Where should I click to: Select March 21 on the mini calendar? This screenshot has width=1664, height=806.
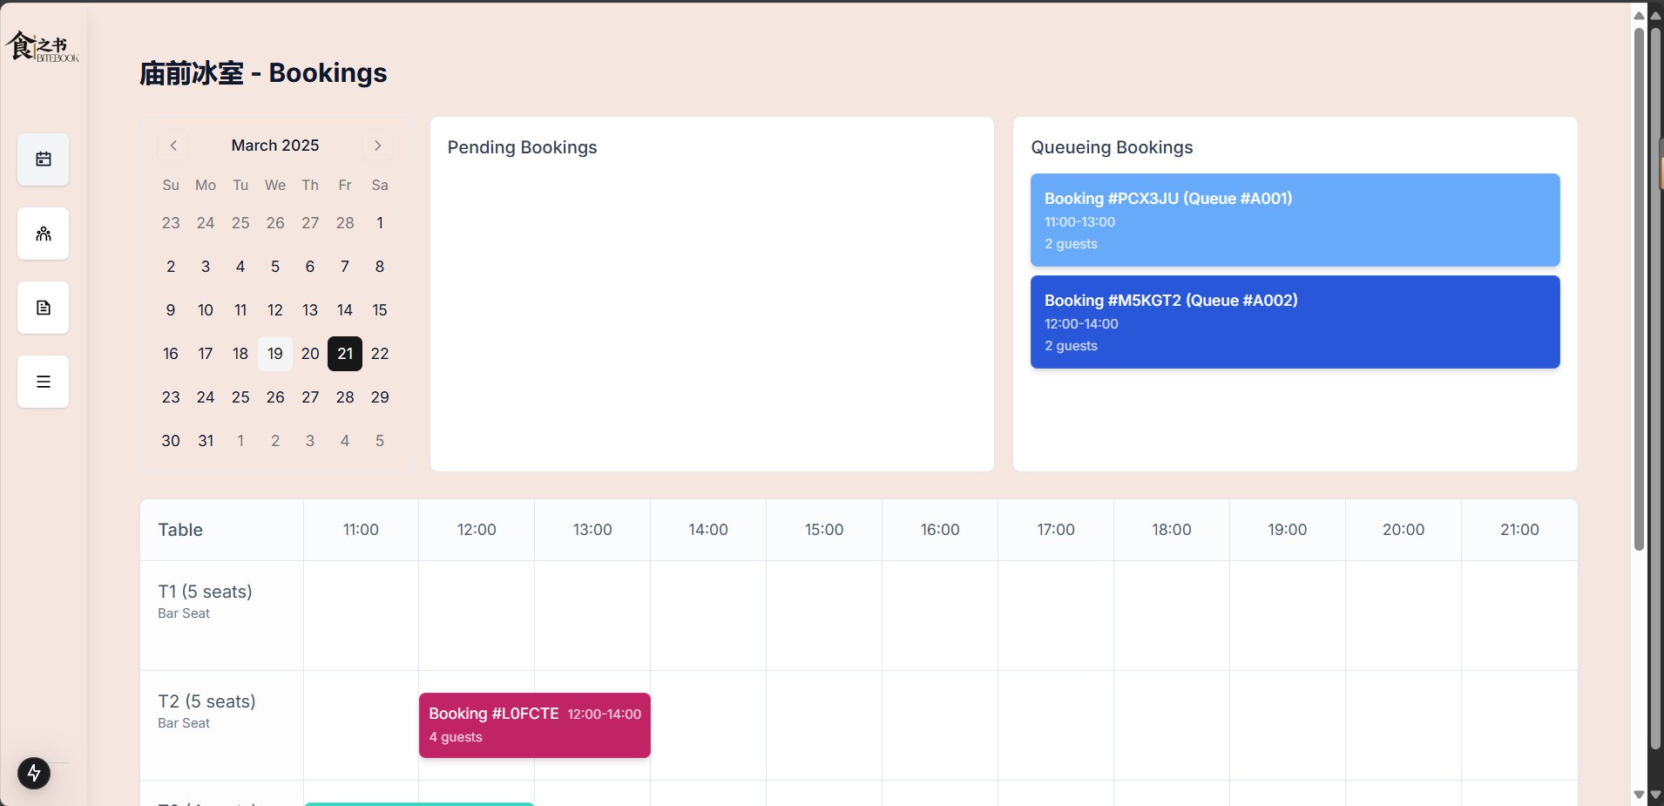pos(344,354)
